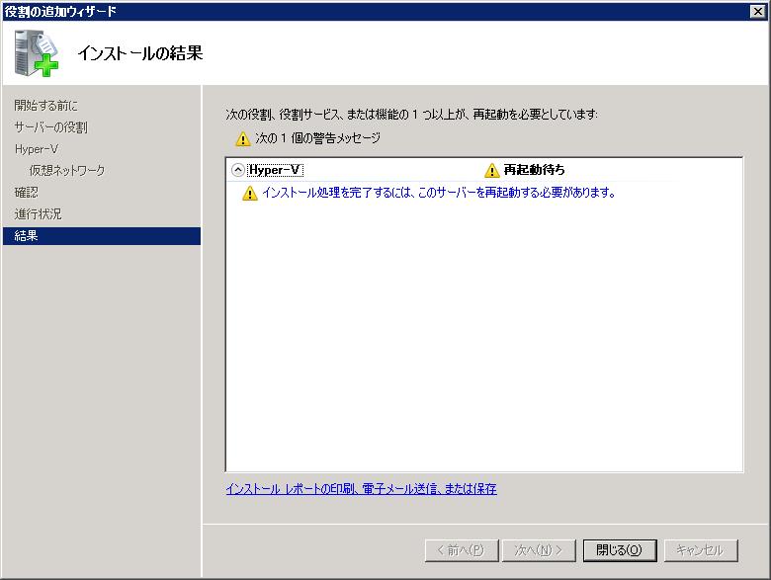The height and width of the screenshot is (580, 771).
Task: Collapse the Hyper-V result section chevron
Action: 238,170
